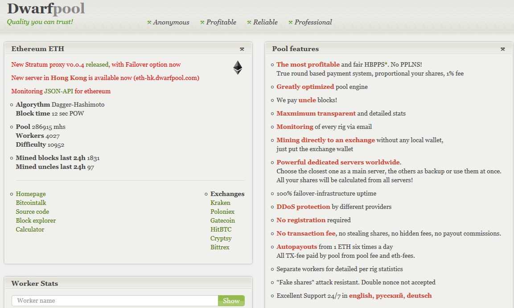Click the 'DDoS protection' feature text
The height and width of the screenshot is (308, 514).
(x=303, y=207)
